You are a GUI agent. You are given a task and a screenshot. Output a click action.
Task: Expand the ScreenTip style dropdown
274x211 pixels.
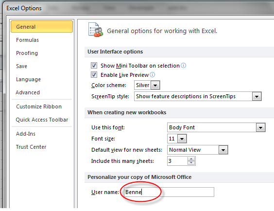tap(257, 96)
